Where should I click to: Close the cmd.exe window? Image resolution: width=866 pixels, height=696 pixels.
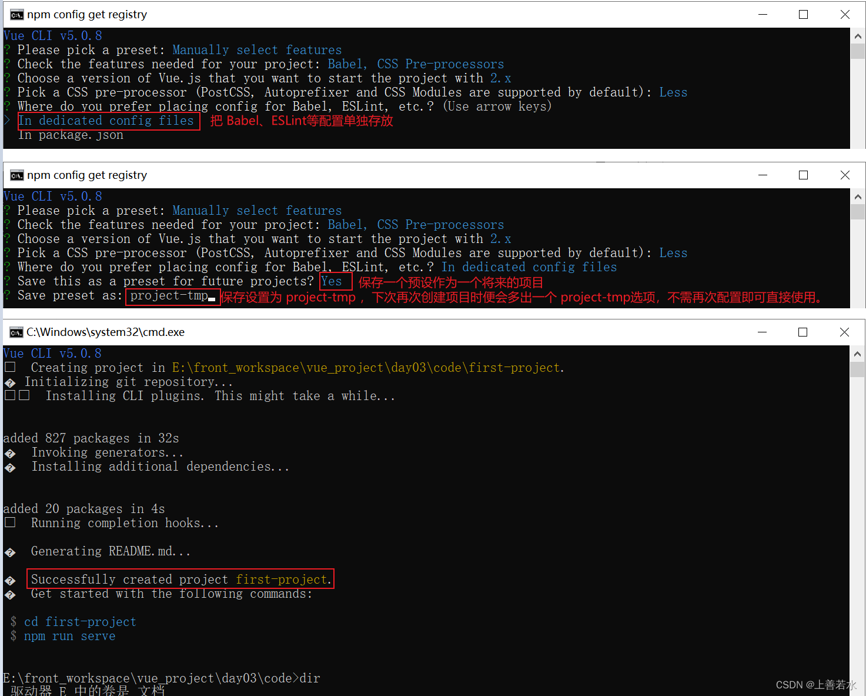(844, 332)
